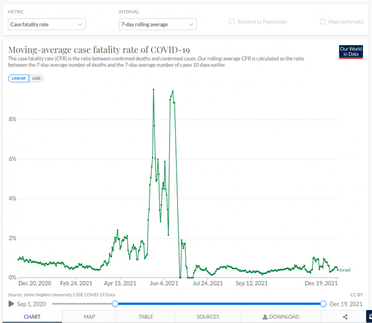372x323 pixels.
Task: View the Sources tab
Action: tap(208, 317)
